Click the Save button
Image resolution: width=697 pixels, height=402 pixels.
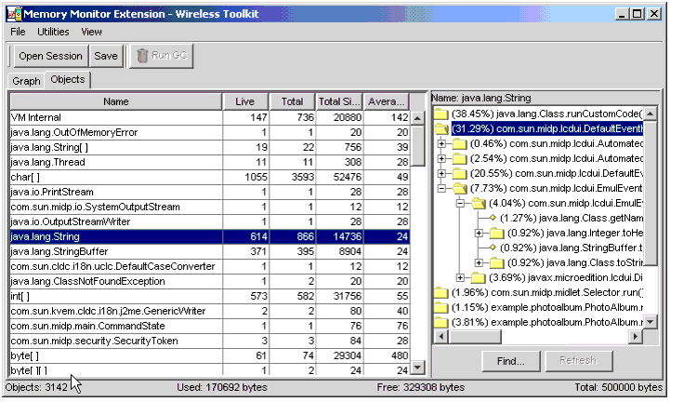106,56
